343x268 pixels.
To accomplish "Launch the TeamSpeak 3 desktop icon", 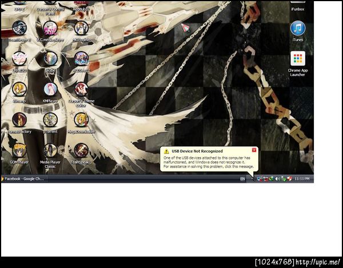I will click(x=81, y=150).
